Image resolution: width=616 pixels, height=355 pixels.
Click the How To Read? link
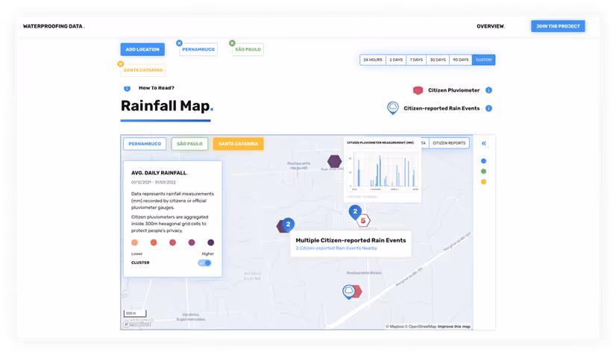157,88
